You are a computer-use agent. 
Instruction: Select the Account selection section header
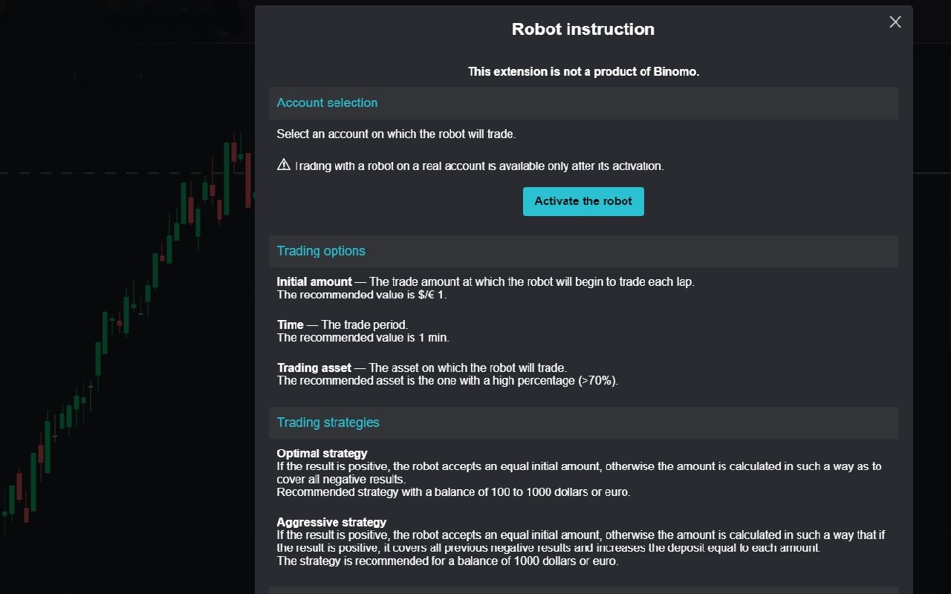(583, 103)
